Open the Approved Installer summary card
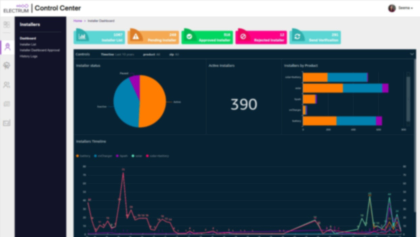This screenshot has height=237, width=420. [207, 37]
